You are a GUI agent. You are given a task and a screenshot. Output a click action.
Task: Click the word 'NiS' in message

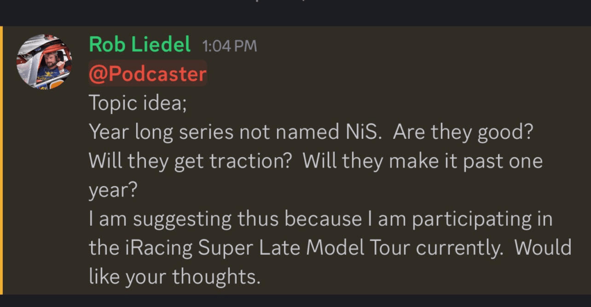(361, 132)
